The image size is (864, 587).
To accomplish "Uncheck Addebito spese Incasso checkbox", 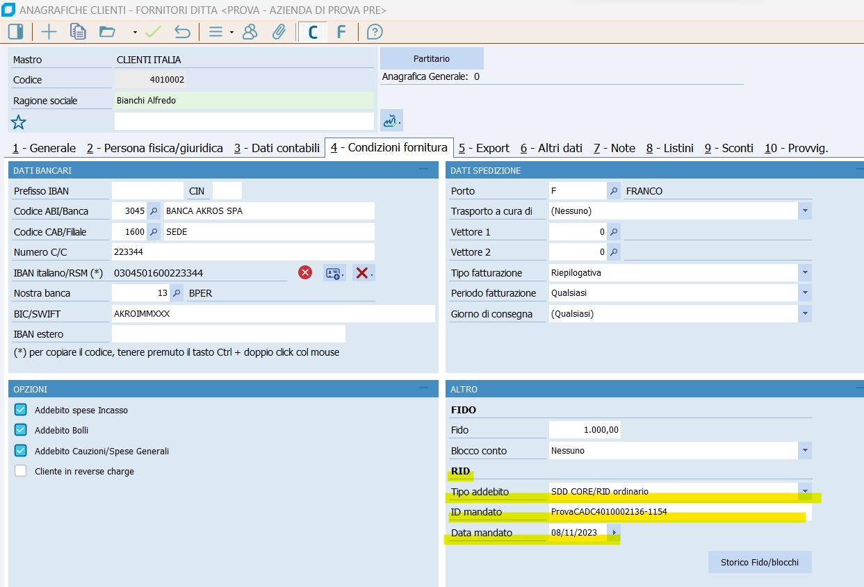I will [21, 410].
